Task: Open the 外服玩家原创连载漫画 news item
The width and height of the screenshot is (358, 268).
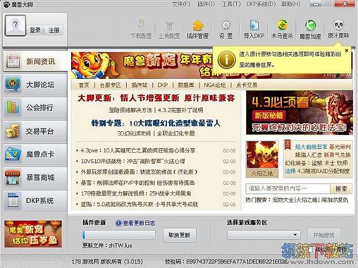Action: click(x=139, y=172)
